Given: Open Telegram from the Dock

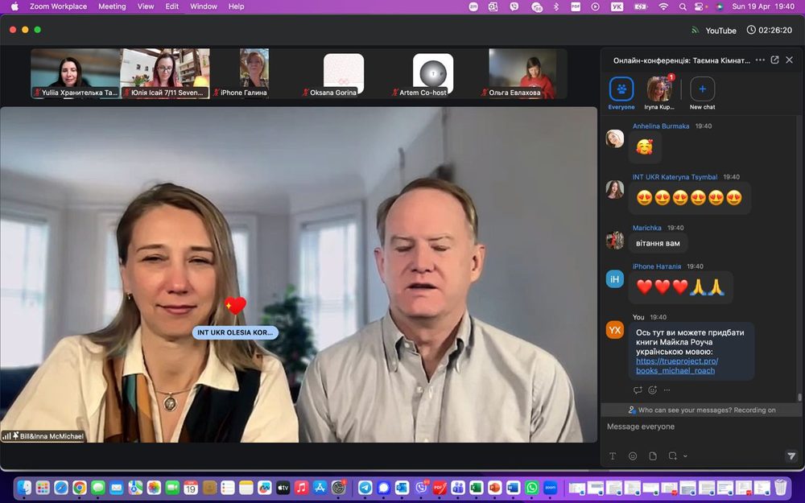Looking at the screenshot, I should point(365,487).
